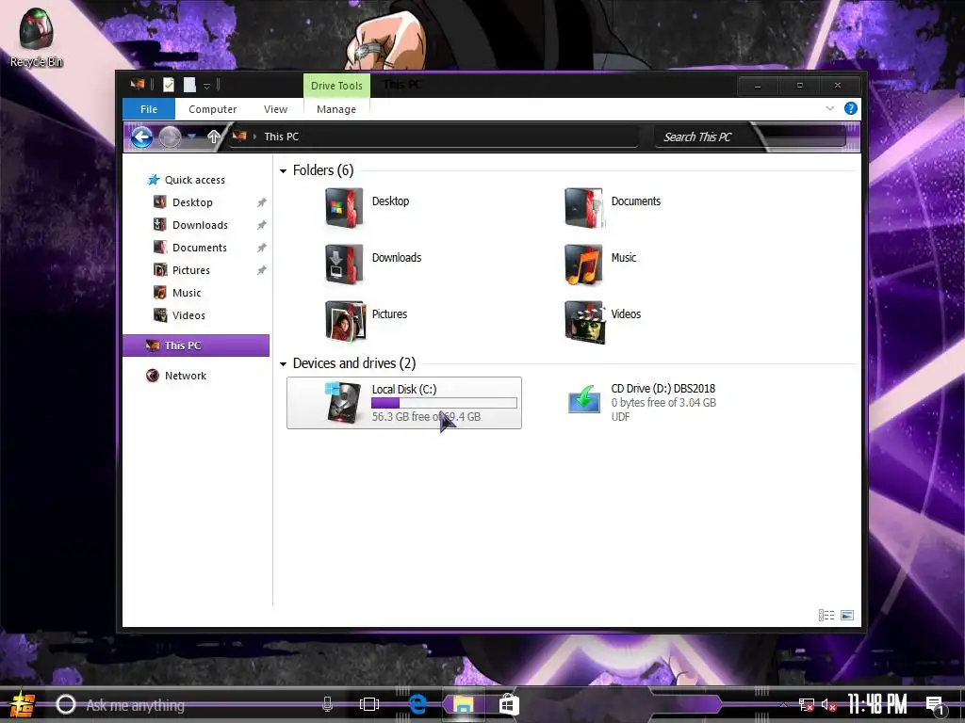Open the Start menu from the taskbar
This screenshot has width=965, height=723.
tap(22, 704)
